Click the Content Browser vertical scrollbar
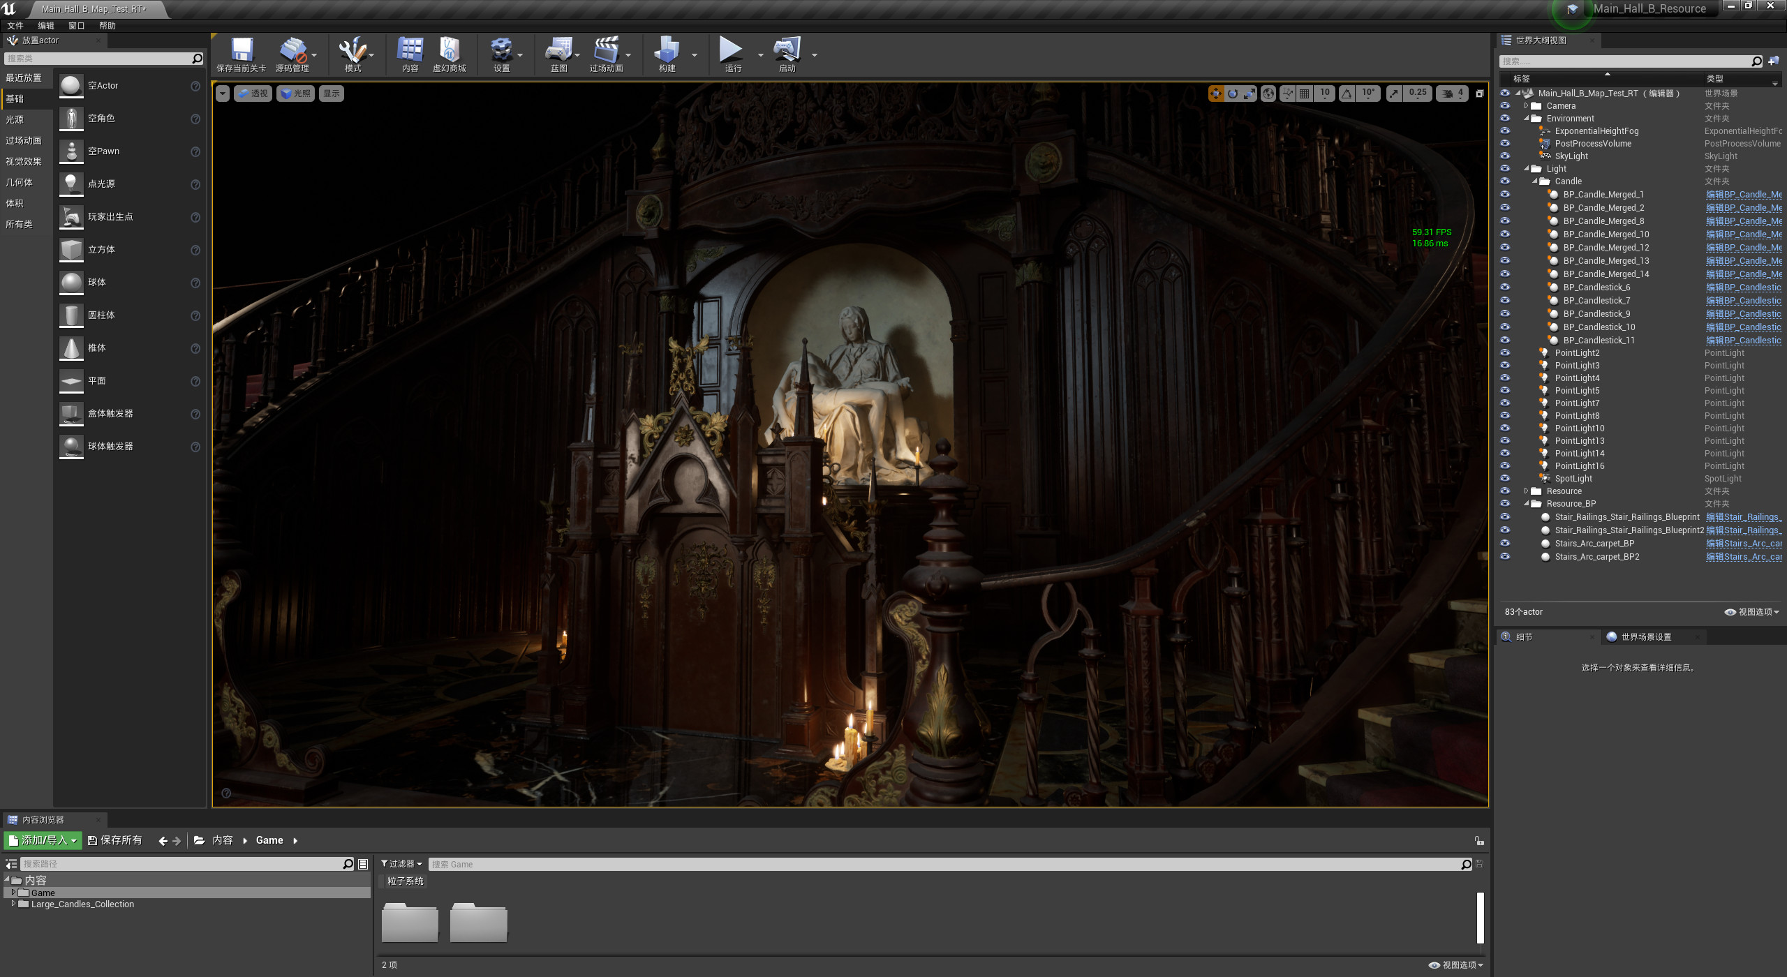 [x=1480, y=918]
